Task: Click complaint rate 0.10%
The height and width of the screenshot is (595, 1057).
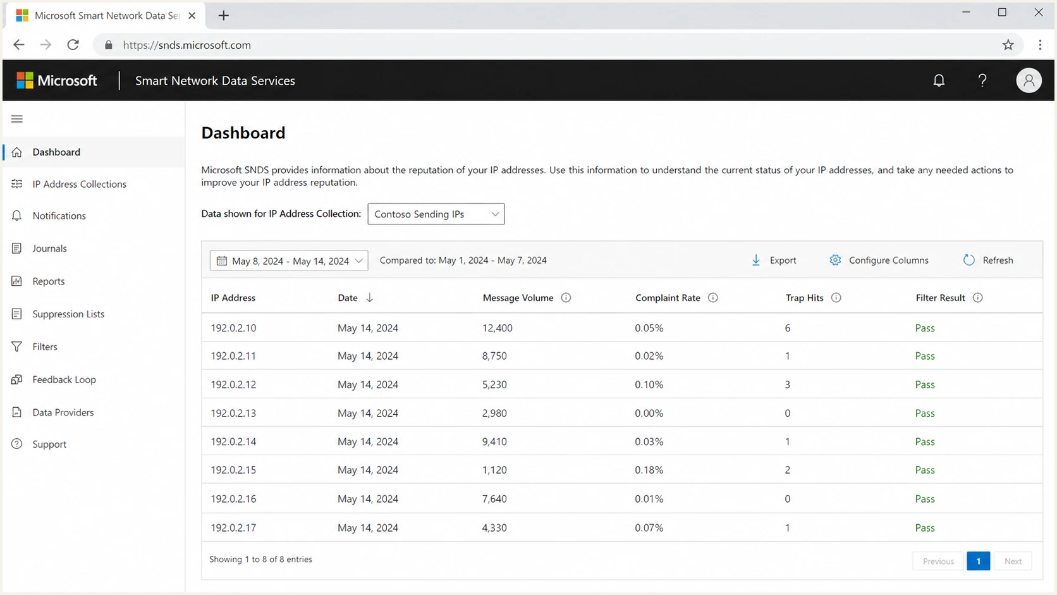Action: (x=649, y=384)
